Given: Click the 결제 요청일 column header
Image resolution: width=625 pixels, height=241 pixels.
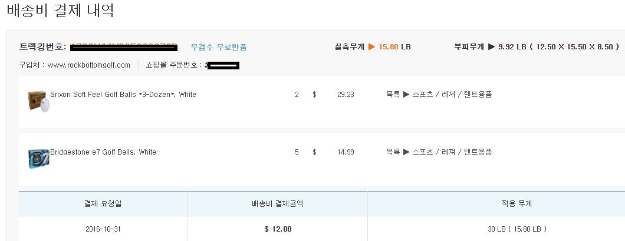Looking at the screenshot, I should pos(103,204).
